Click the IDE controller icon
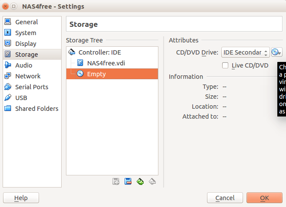286x207 pixels. click(x=72, y=52)
